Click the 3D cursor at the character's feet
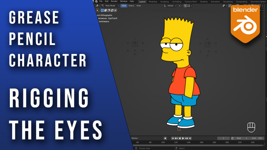The height and width of the screenshot is (150, 267). pyautogui.click(x=179, y=129)
